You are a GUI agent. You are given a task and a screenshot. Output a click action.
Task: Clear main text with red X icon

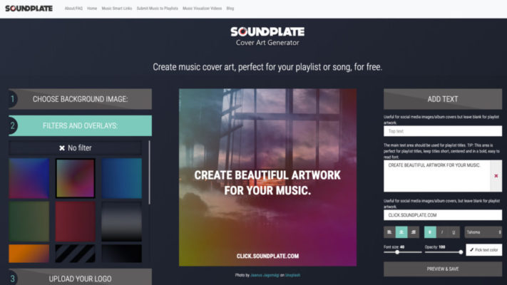(496, 176)
